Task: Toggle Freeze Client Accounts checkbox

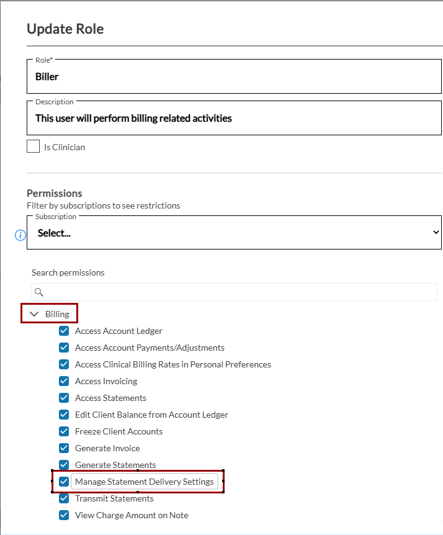Action: [x=64, y=431]
